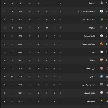Click the Smouha club logo

[102, 28]
